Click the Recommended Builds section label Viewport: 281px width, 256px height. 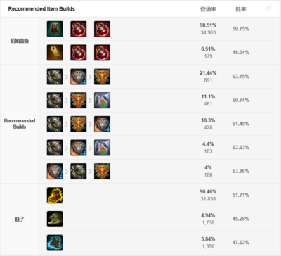[20, 124]
